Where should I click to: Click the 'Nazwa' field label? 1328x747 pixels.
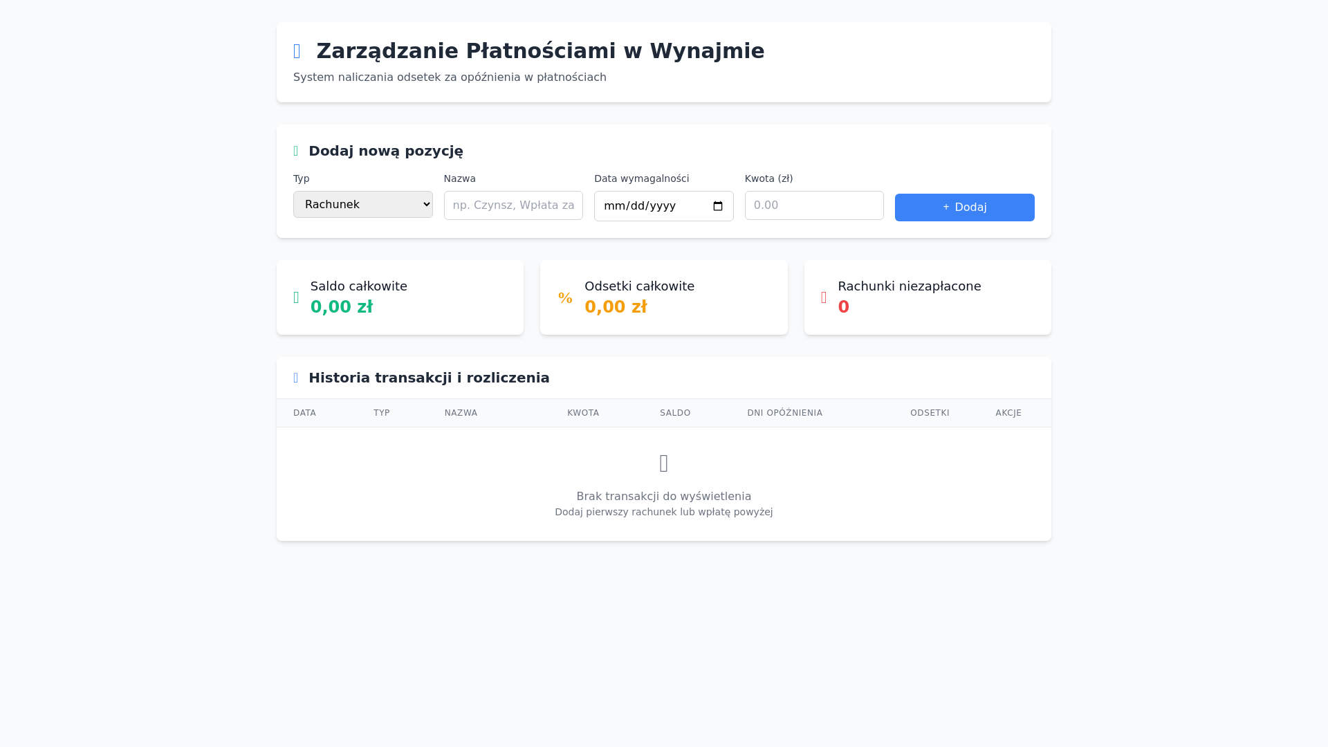tap(459, 178)
